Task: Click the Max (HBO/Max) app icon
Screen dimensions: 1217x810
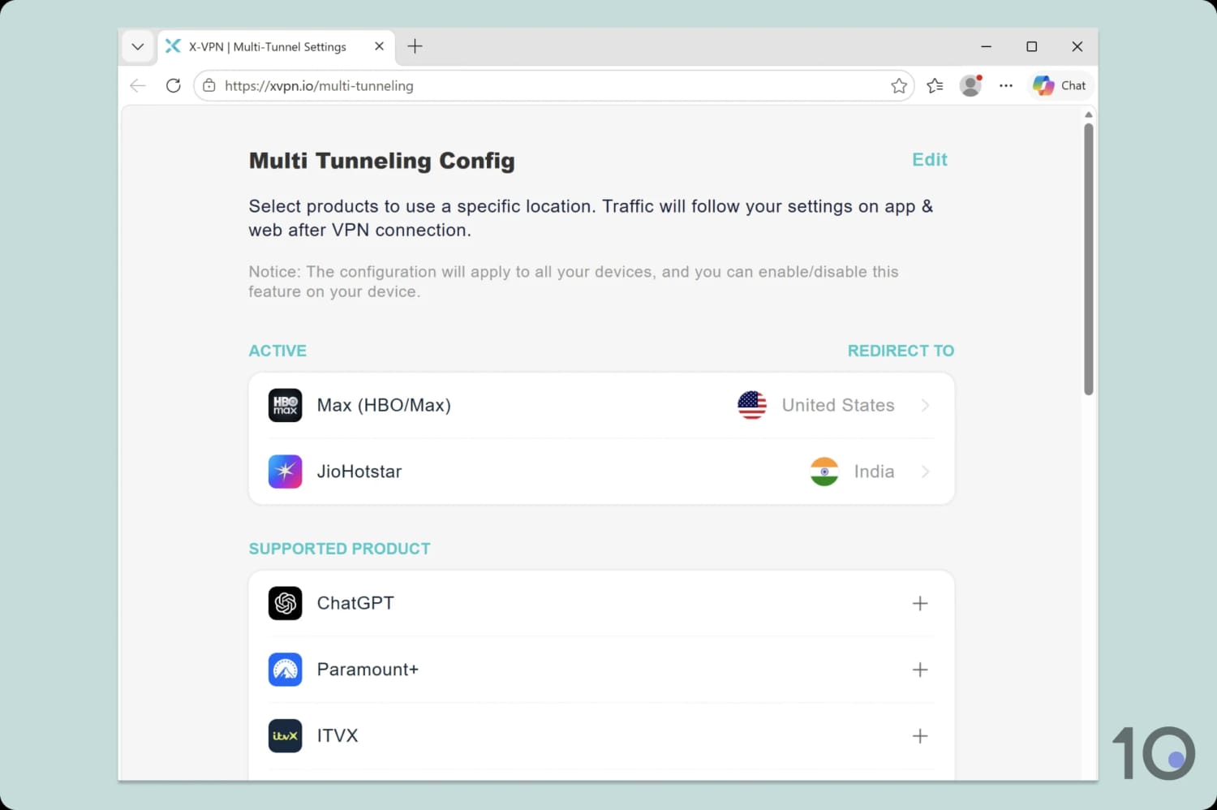Action: tap(285, 405)
